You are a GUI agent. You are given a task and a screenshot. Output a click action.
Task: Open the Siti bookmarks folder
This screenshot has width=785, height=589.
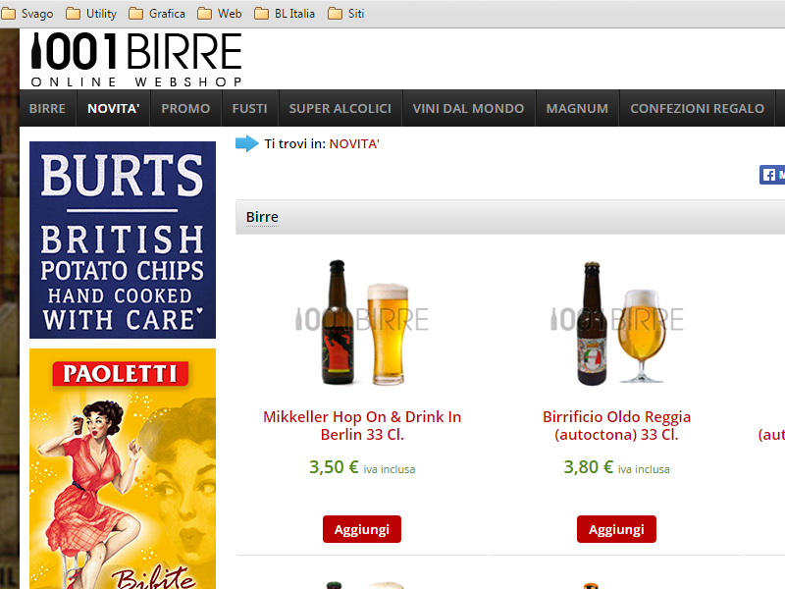coord(346,14)
